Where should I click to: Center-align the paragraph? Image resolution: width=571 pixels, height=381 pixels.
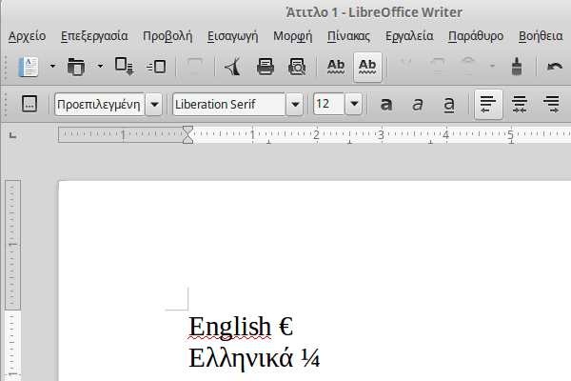pyautogui.click(x=520, y=104)
